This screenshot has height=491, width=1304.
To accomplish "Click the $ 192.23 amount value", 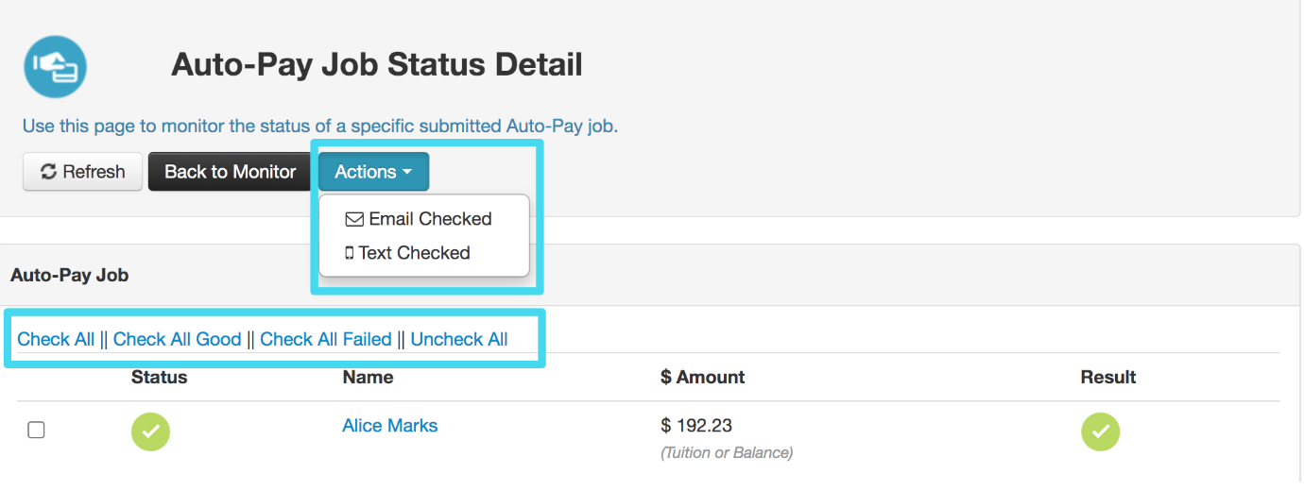I will coord(696,426).
